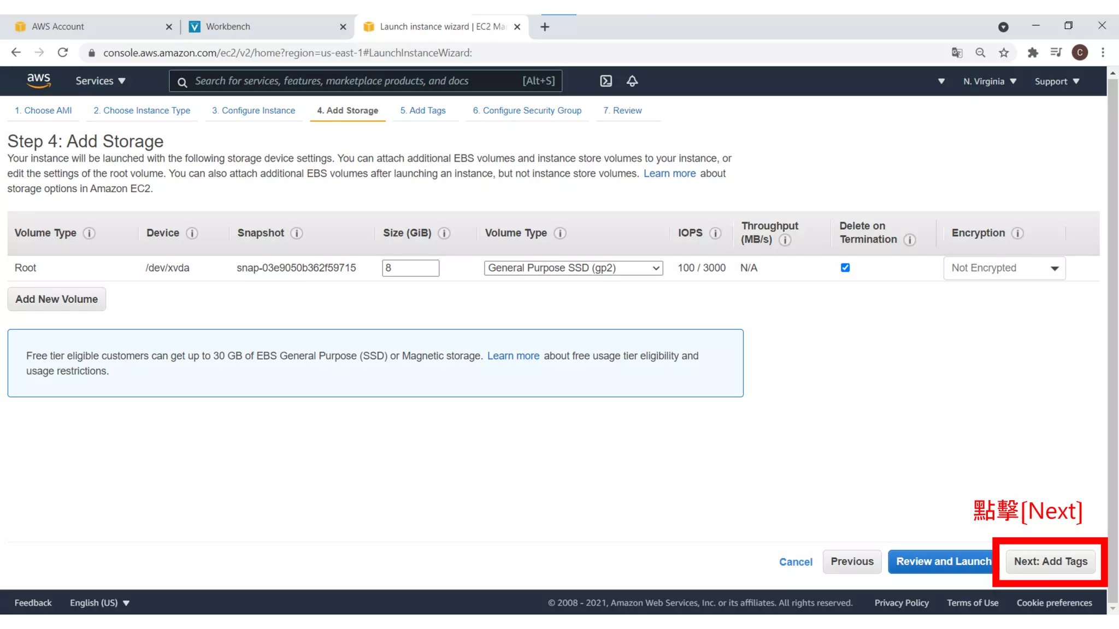Click Learn more link about free tier
The height and width of the screenshot is (629, 1119).
tap(513, 356)
